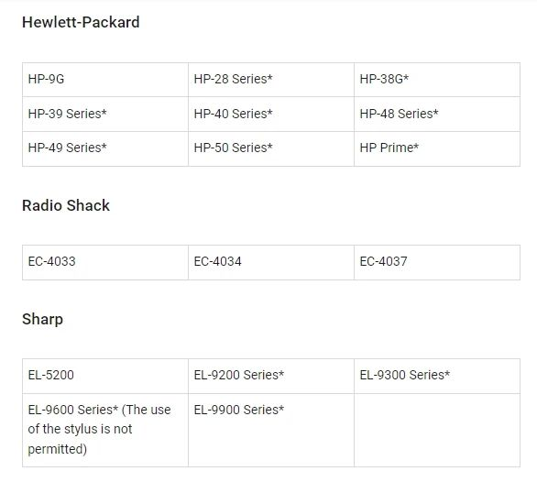Click the Sharp heading
537x482 pixels.
click(x=42, y=320)
